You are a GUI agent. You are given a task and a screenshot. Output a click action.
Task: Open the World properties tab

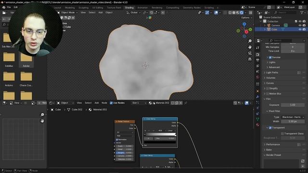[x=257, y=77]
